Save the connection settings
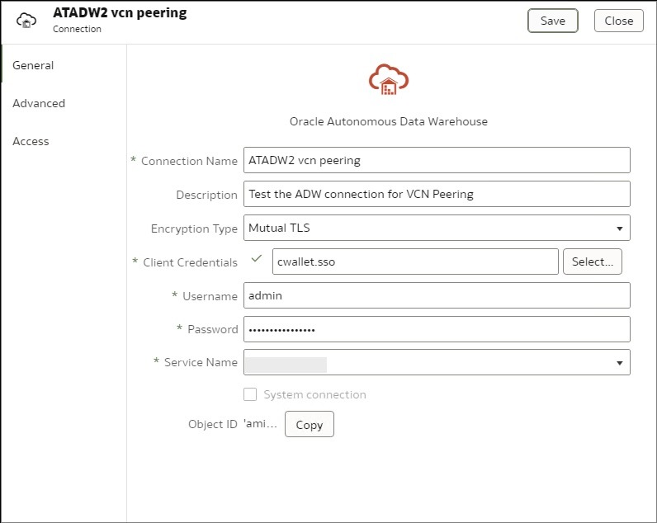The image size is (657, 523). click(x=553, y=21)
